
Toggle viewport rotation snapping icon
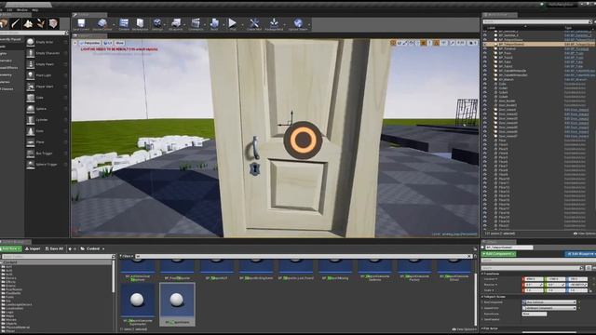point(437,43)
